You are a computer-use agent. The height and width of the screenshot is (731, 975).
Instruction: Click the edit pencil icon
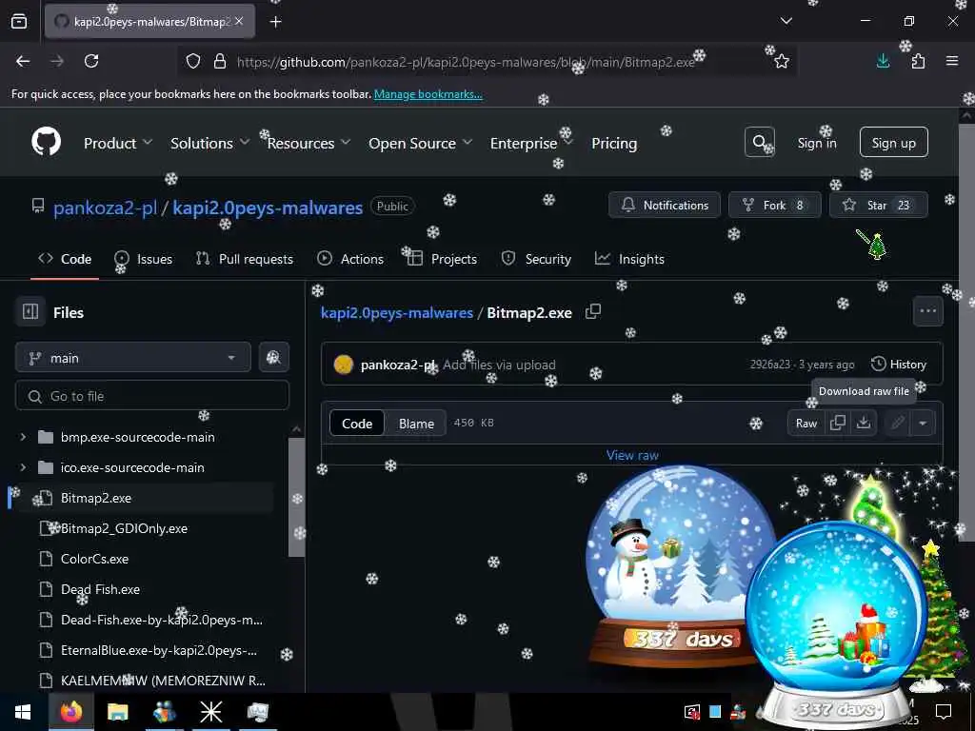tap(897, 423)
